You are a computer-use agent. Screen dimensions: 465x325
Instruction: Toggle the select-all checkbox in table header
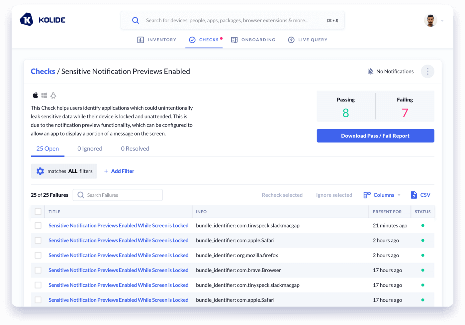pos(38,212)
